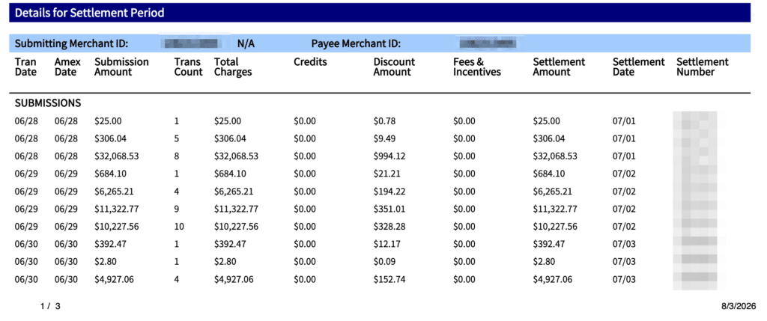Select the "Settlement Number" column header

point(703,67)
